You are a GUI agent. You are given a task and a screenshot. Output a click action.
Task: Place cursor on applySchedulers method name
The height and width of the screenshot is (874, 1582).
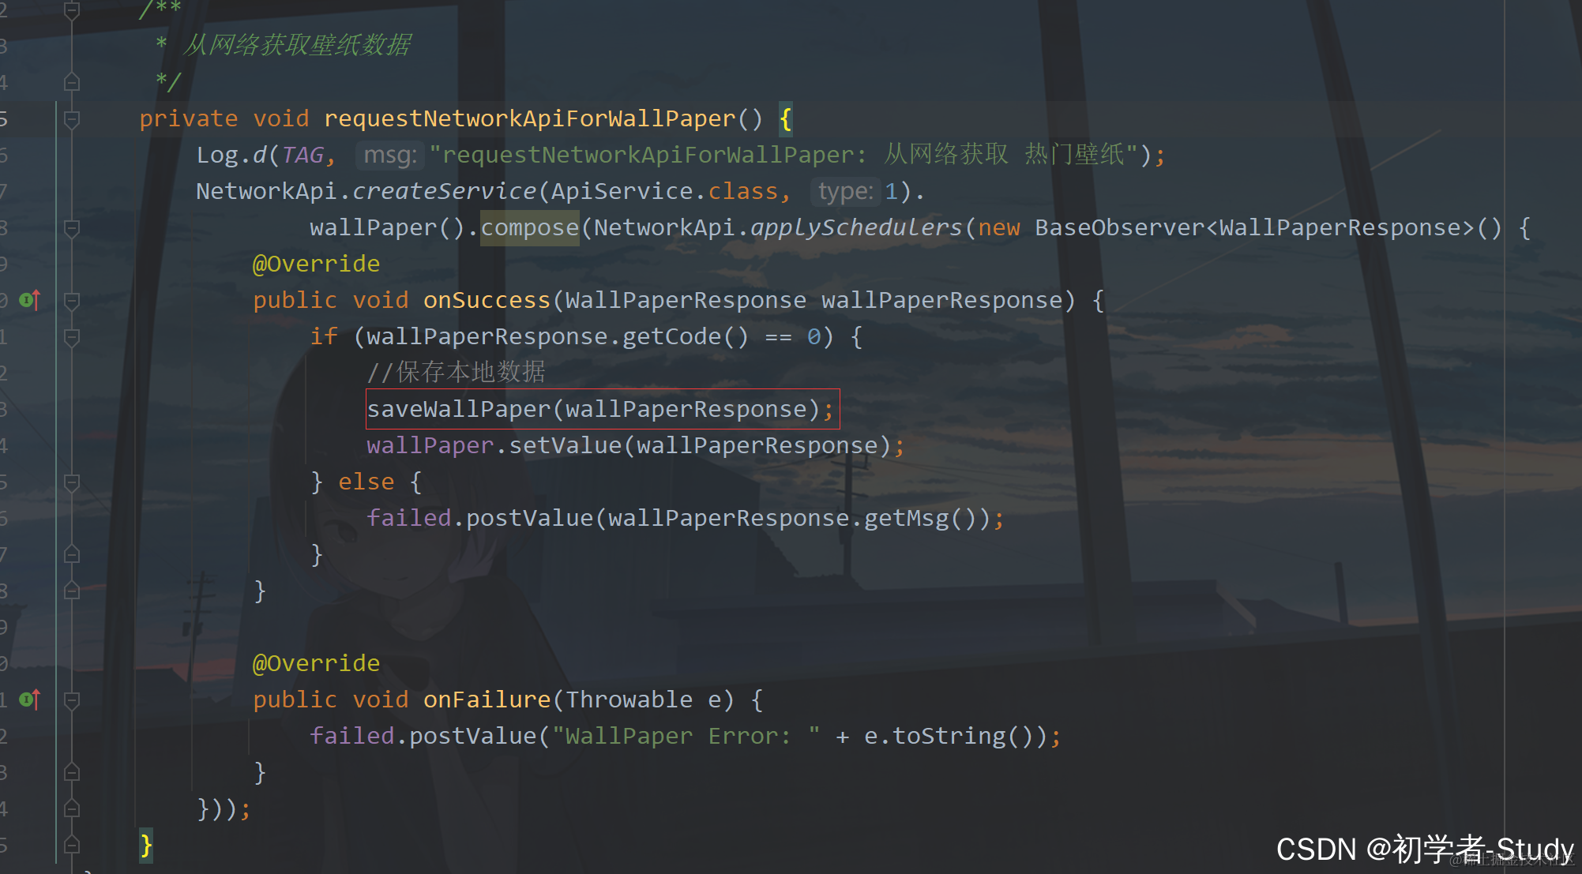point(856,227)
